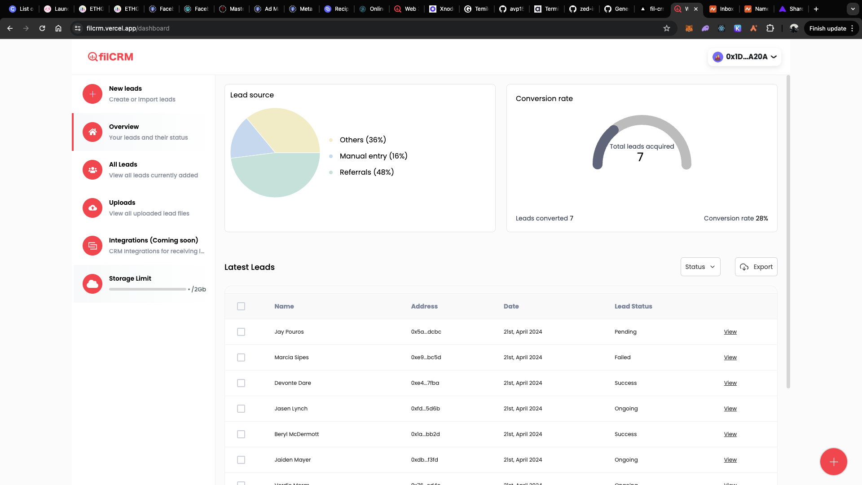Open the Finish update menu
862x485 pixels.
click(x=831, y=28)
